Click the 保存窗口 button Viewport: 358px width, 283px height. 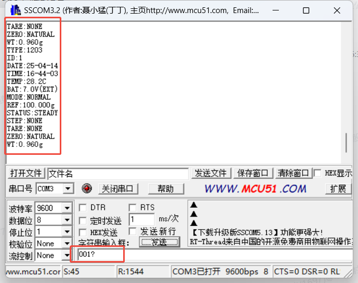tap(253, 173)
